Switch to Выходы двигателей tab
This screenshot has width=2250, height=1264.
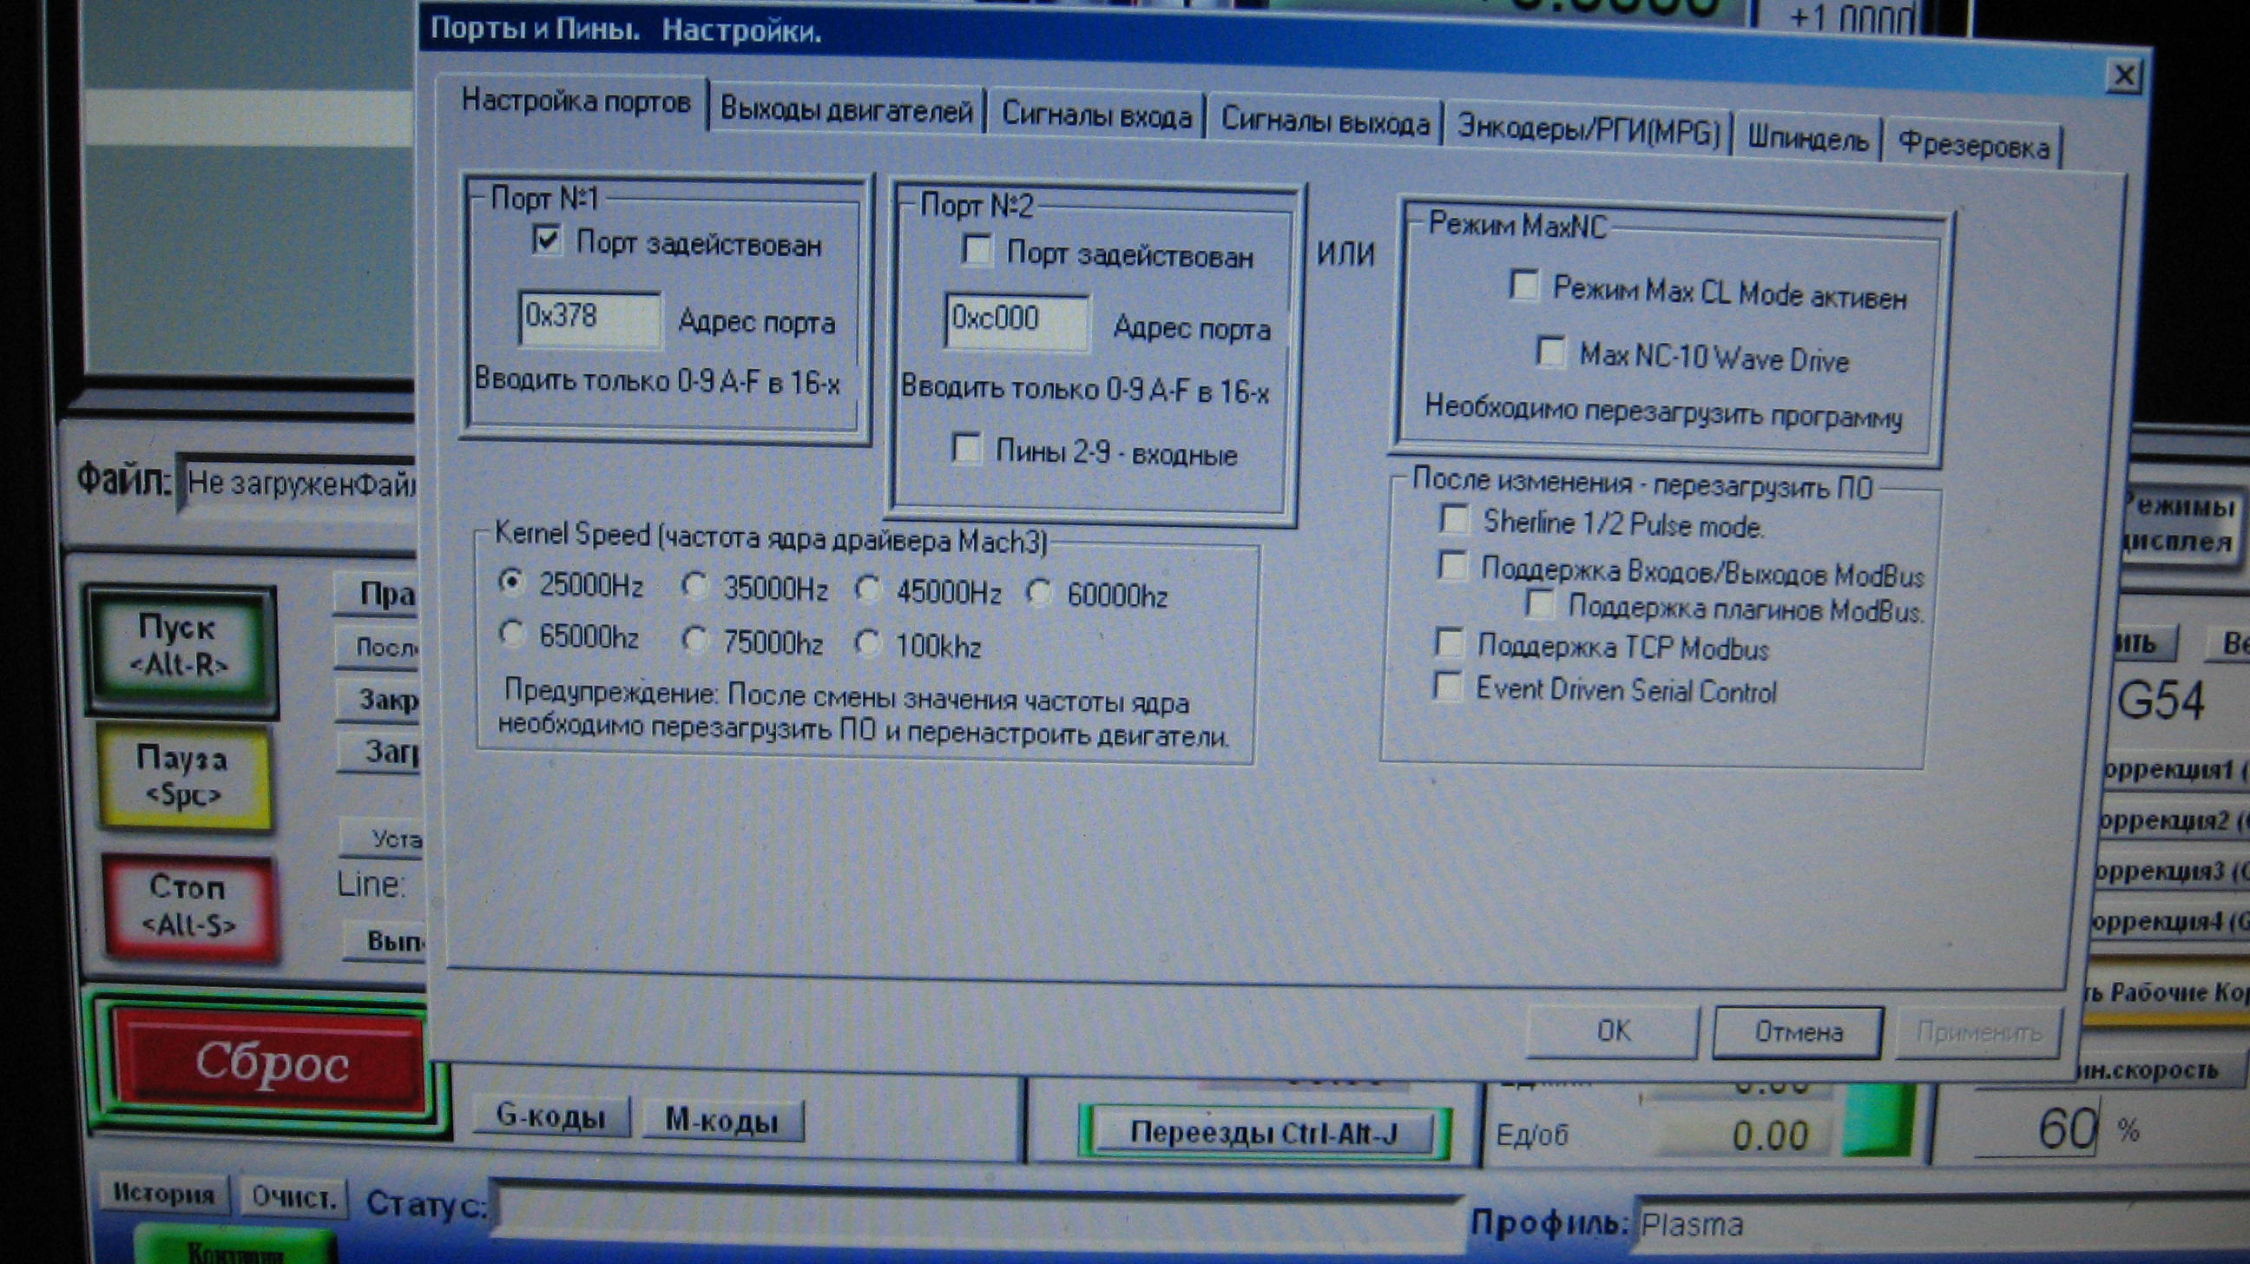(x=845, y=111)
